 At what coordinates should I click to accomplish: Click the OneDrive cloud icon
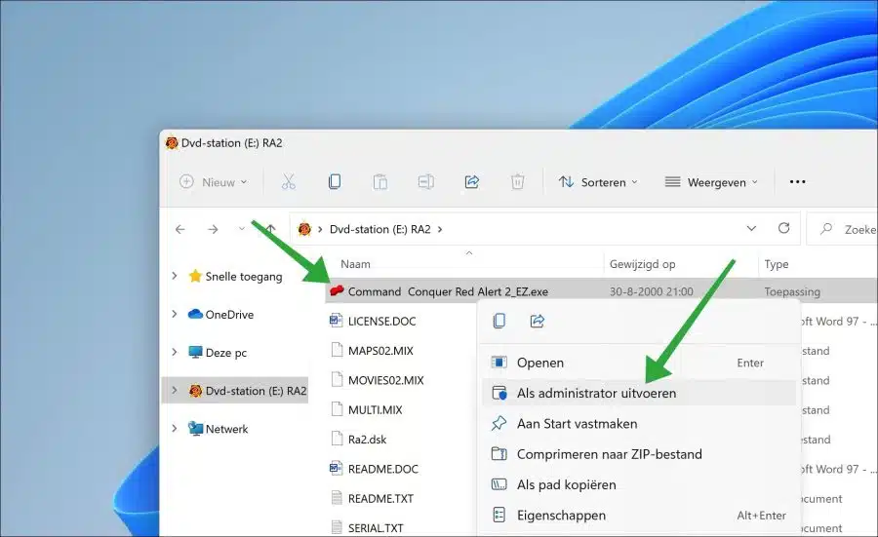coord(195,314)
